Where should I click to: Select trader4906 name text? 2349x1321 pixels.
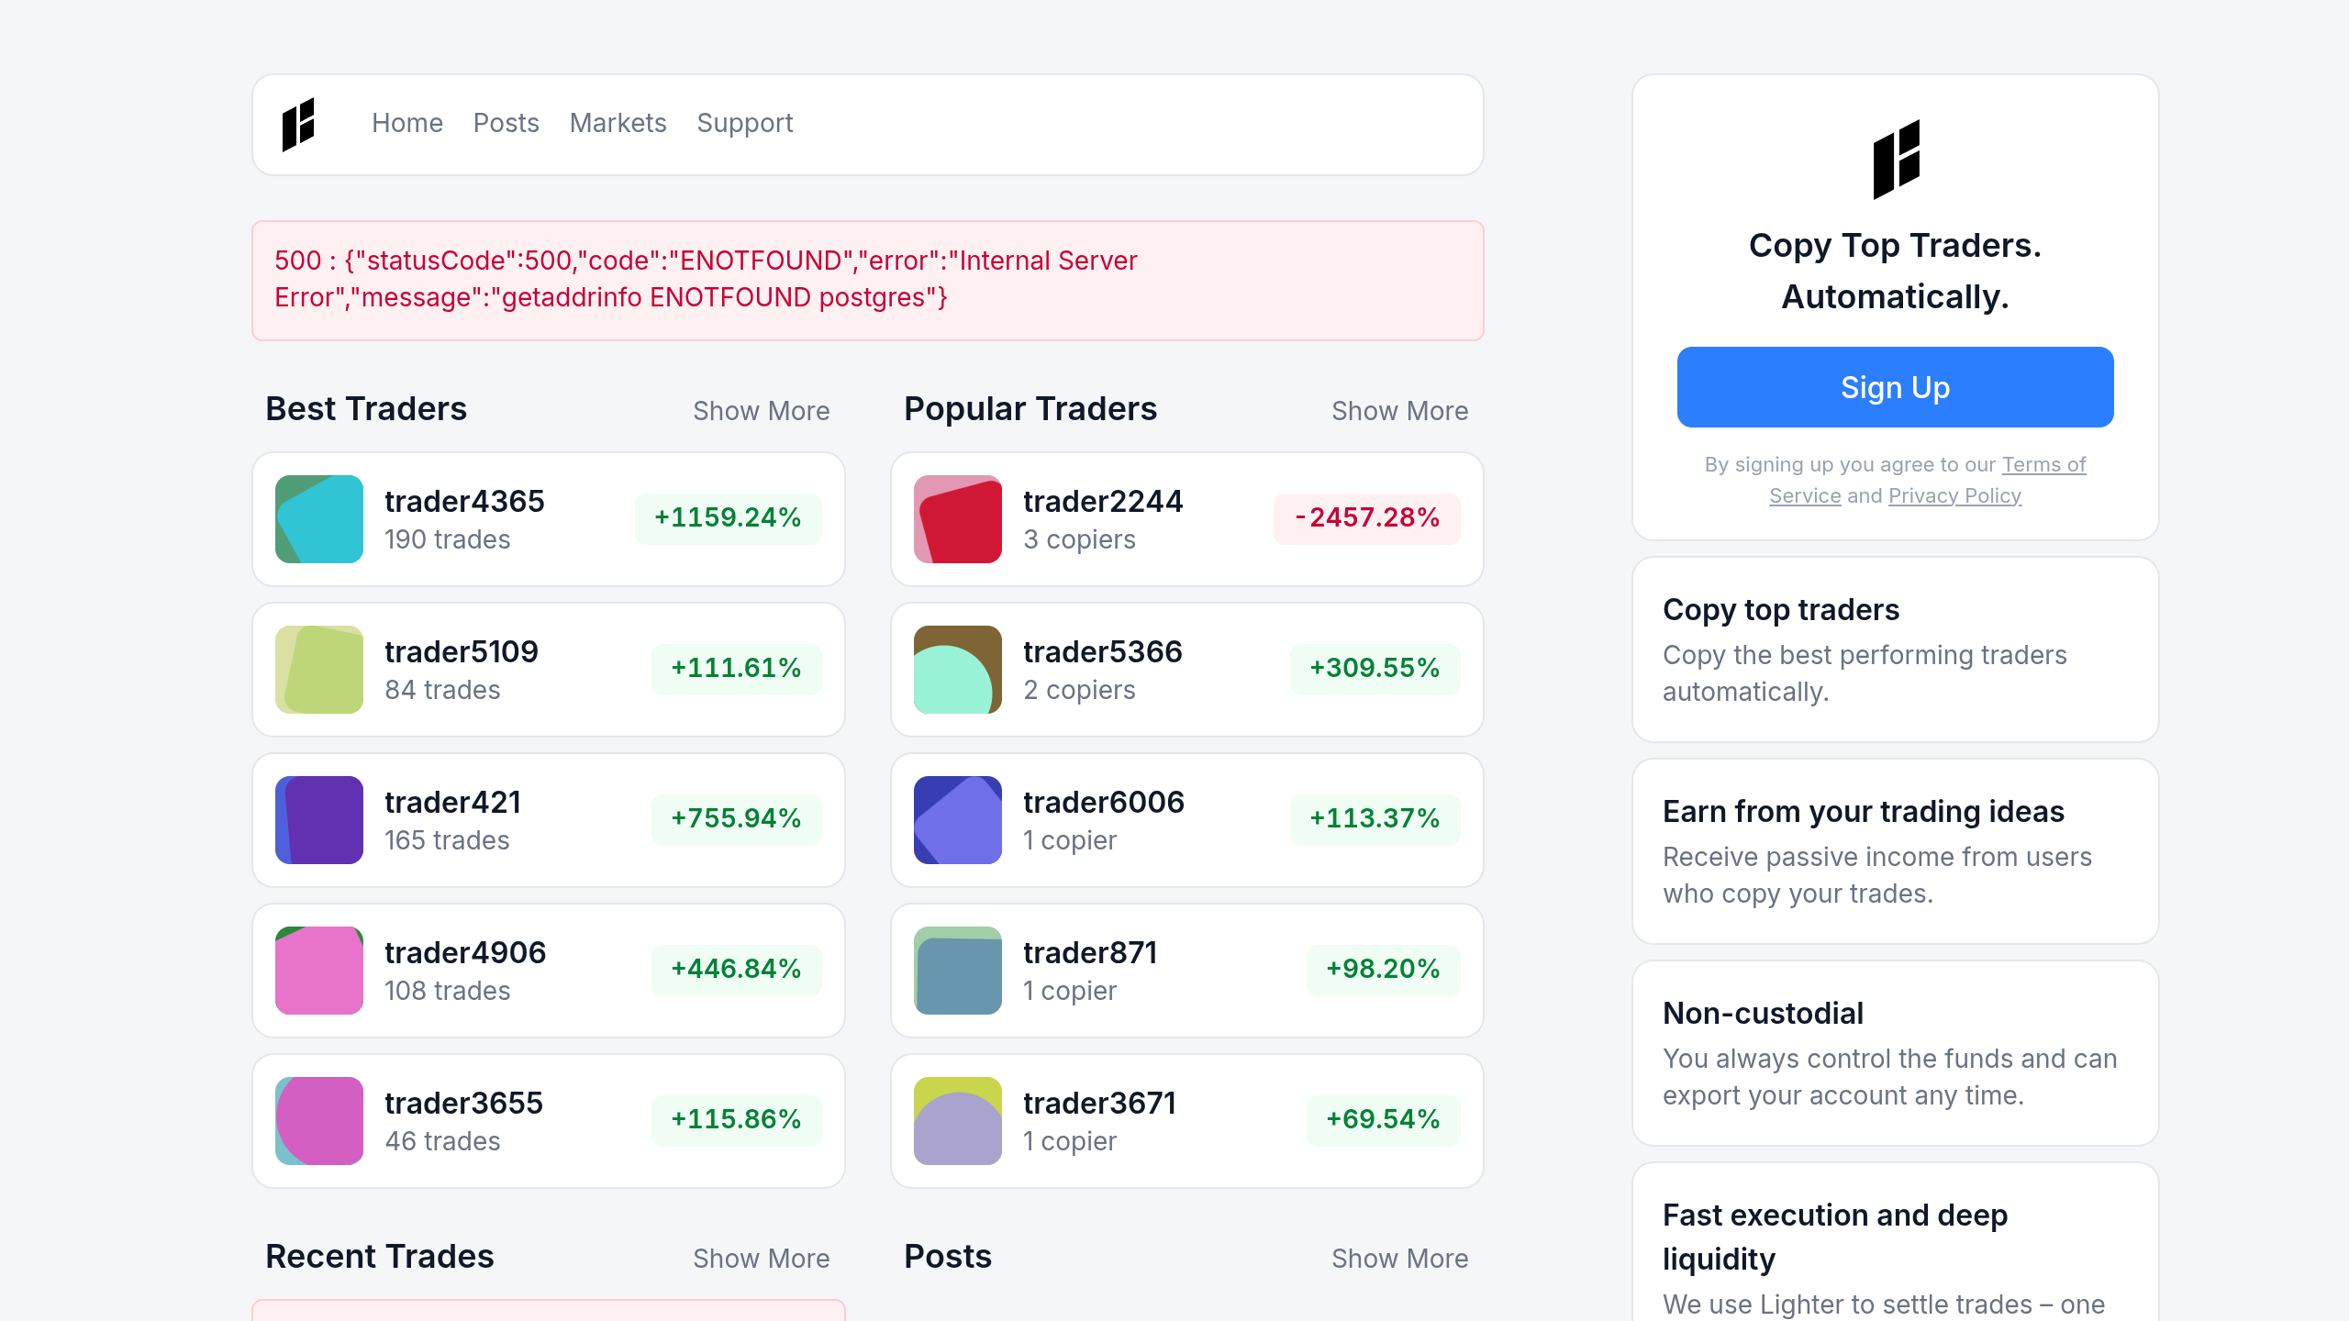(x=465, y=953)
